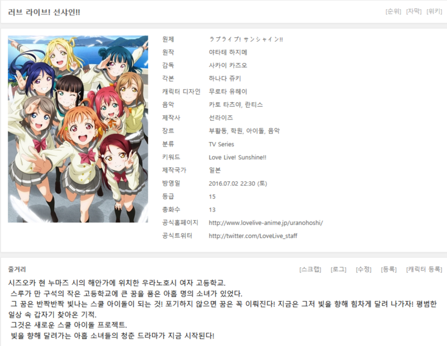Click the classification value TV Series
The width and height of the screenshot is (447, 346).
point(221,144)
